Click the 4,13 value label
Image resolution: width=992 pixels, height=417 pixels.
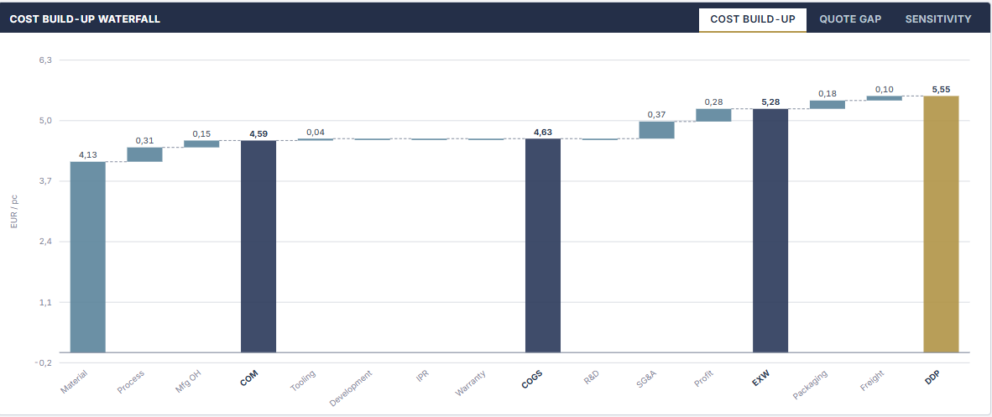[x=88, y=154]
